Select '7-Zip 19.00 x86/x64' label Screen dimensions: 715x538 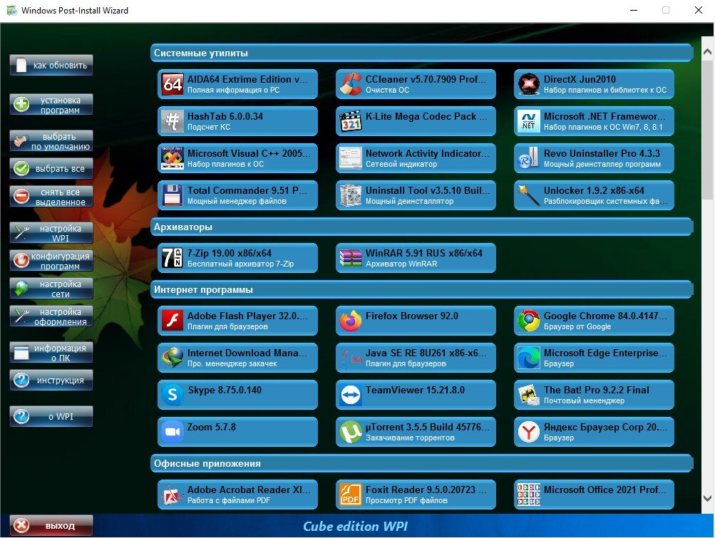pyautogui.click(x=230, y=253)
